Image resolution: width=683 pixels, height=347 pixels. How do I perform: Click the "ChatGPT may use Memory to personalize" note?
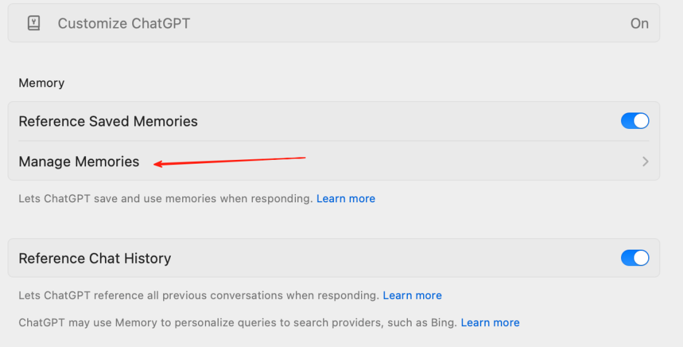tap(126, 322)
